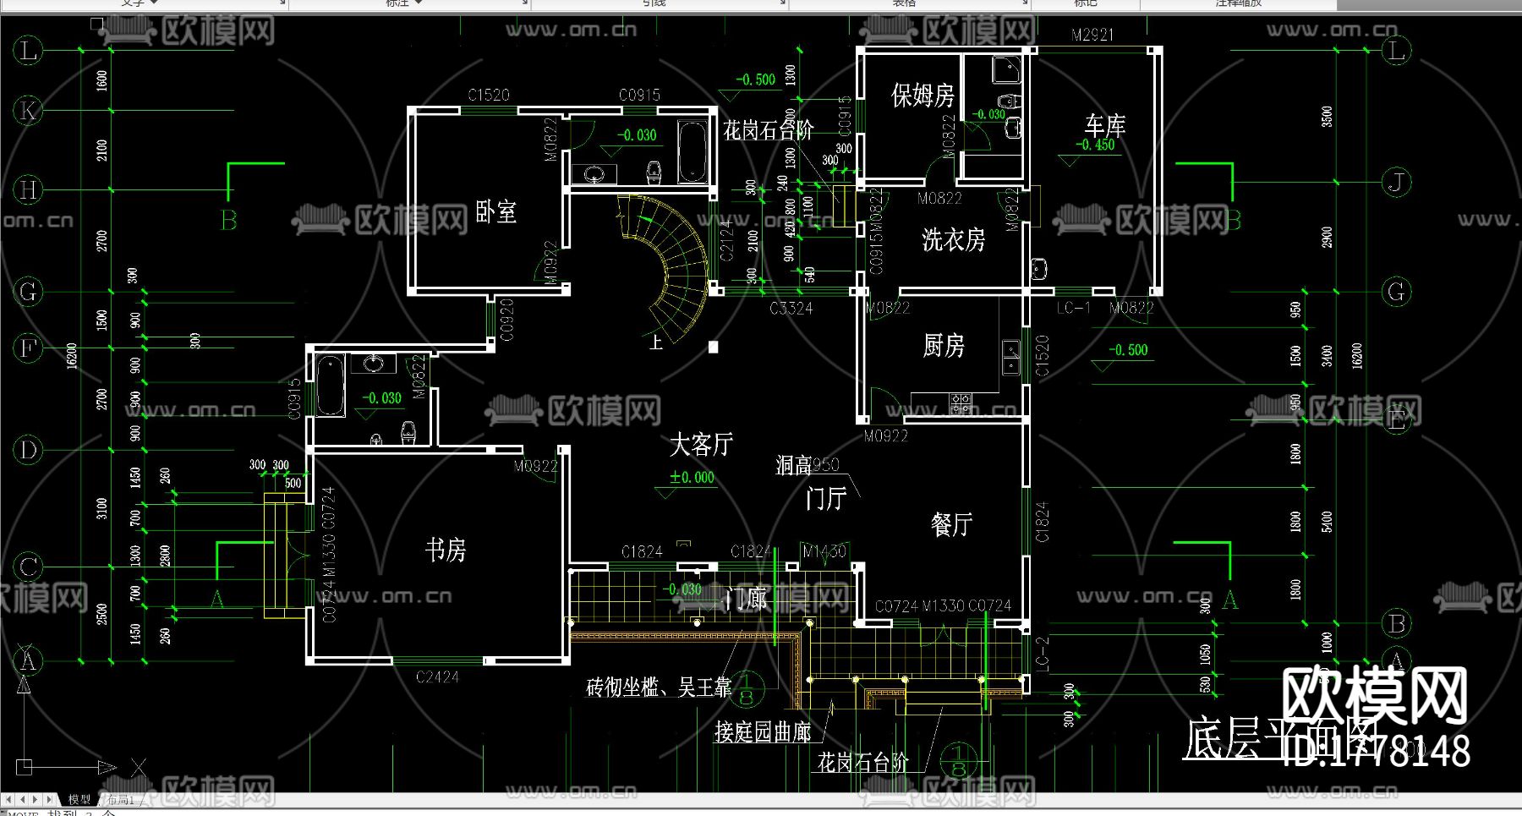
Task: Select the C0920 window label
Action: [x=507, y=320]
